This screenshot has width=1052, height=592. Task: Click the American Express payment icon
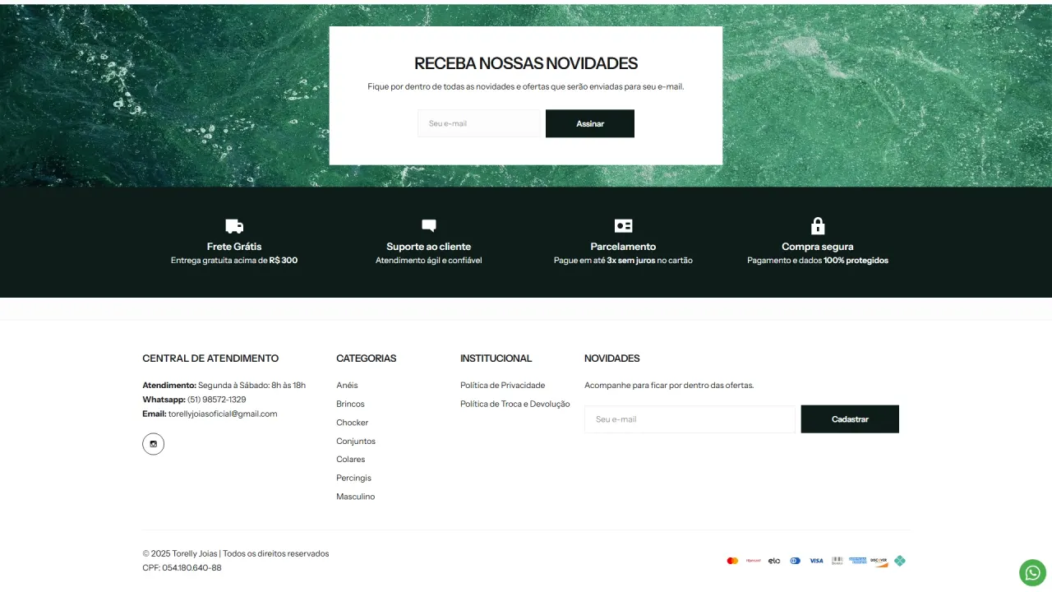point(858,561)
